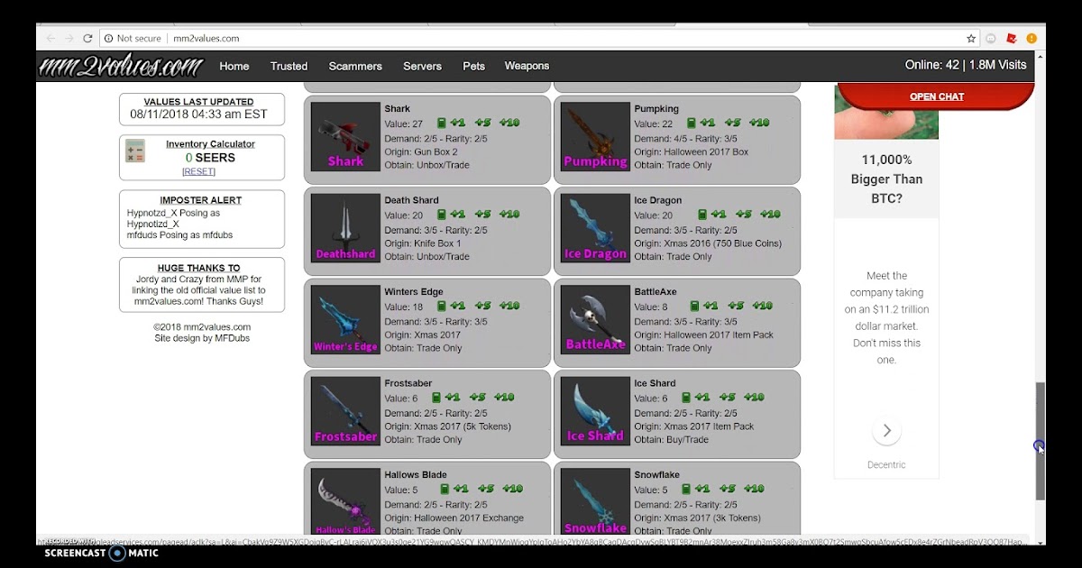Viewport: 1082px width, 568px height.
Task: Click the calculator icon in the Frostsaber row
Action: pos(436,398)
